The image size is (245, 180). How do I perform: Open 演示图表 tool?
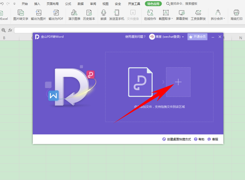[74, 15]
